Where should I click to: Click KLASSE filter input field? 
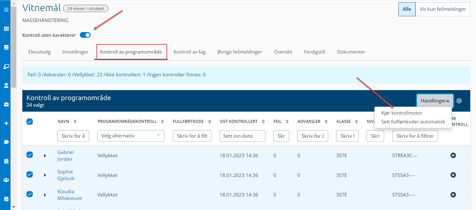[x=347, y=136]
